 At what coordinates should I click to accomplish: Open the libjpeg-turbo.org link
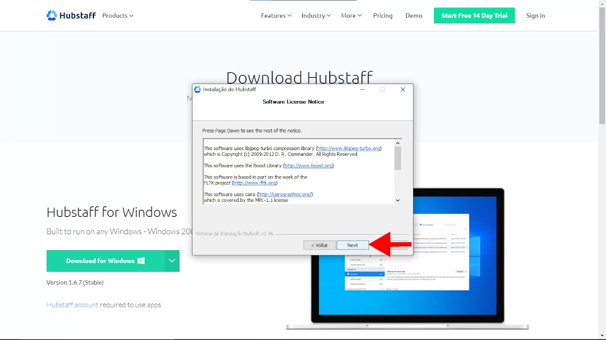[349, 148]
